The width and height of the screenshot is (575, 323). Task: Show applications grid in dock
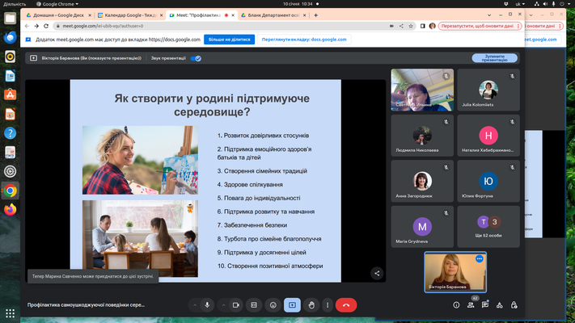pyautogui.click(x=10, y=313)
